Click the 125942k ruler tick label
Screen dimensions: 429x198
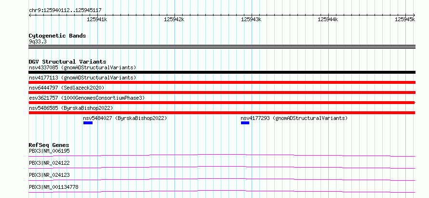point(174,19)
